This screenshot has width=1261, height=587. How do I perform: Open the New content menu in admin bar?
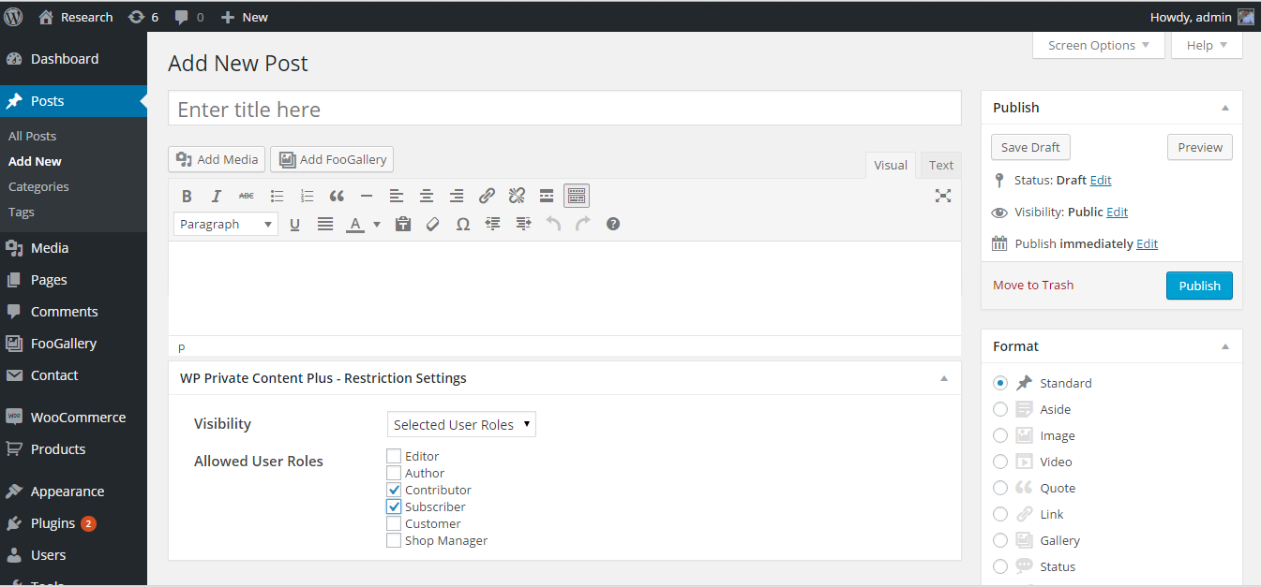pos(244,17)
